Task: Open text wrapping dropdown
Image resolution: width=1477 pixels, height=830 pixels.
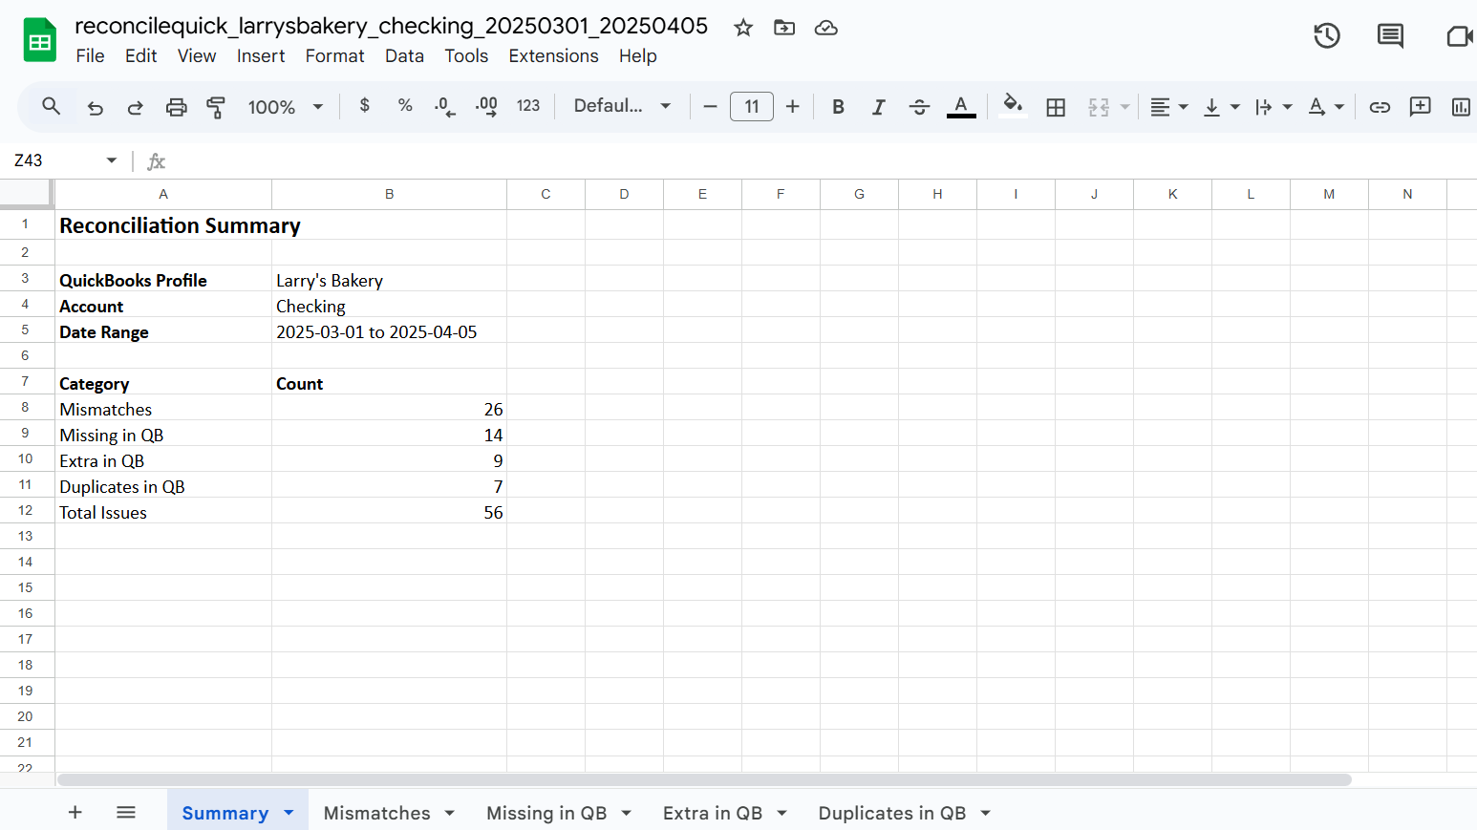Action: pyautogui.click(x=1273, y=107)
